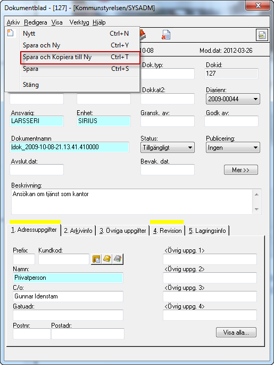
Task: Click the gray address book icon
Action: [118, 259]
